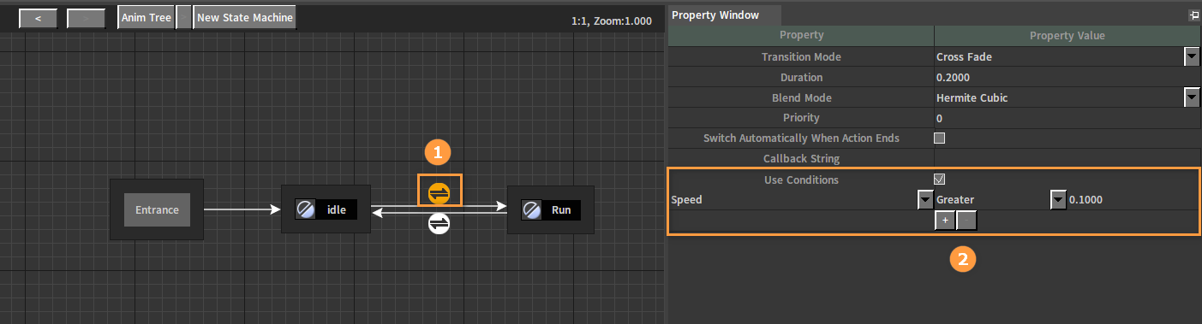Enable Switch Automatically When Action Ends
Image resolution: width=1202 pixels, height=324 pixels.
(939, 138)
